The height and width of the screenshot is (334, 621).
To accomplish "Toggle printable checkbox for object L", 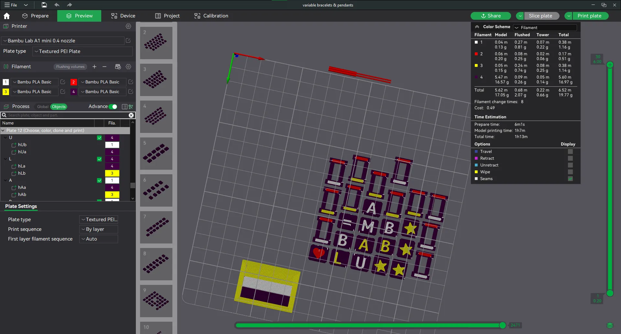I will (99, 159).
